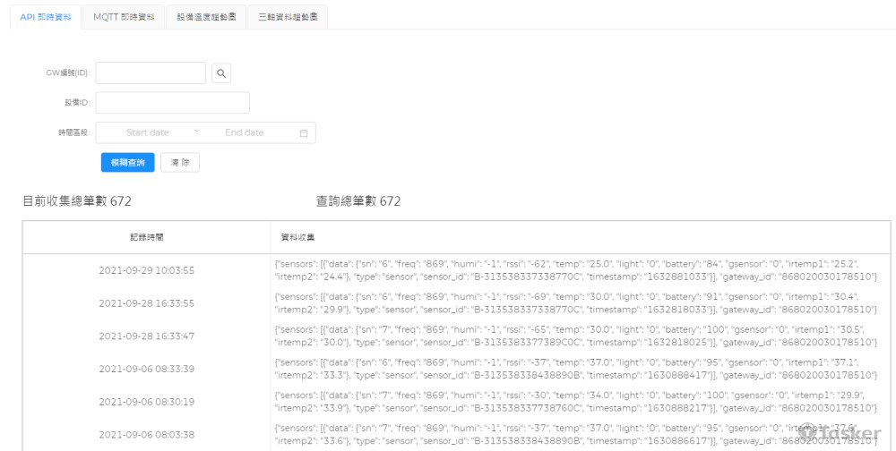Select the 2021-09-06 08:30:19 record
Image resolution: width=896 pixels, height=451 pixels.
click(146, 402)
